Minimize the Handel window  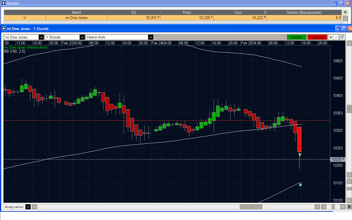[x=335, y=3]
